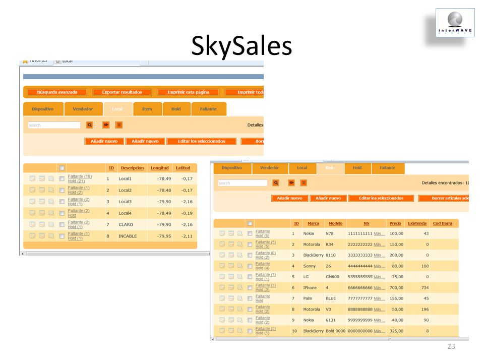Open the magnifier view icon for Local4 row
The width and height of the screenshot is (484, 363).
pos(51,213)
